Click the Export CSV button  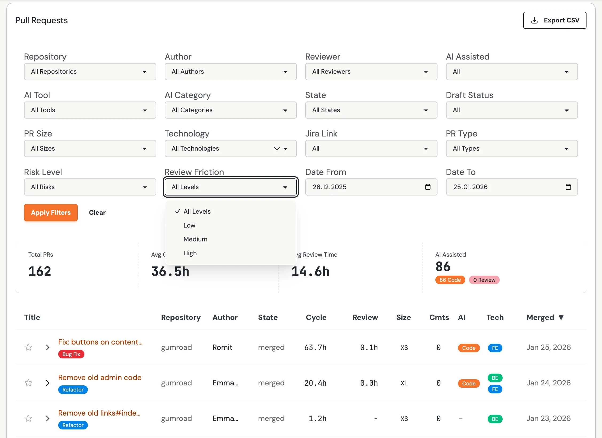[554, 20]
